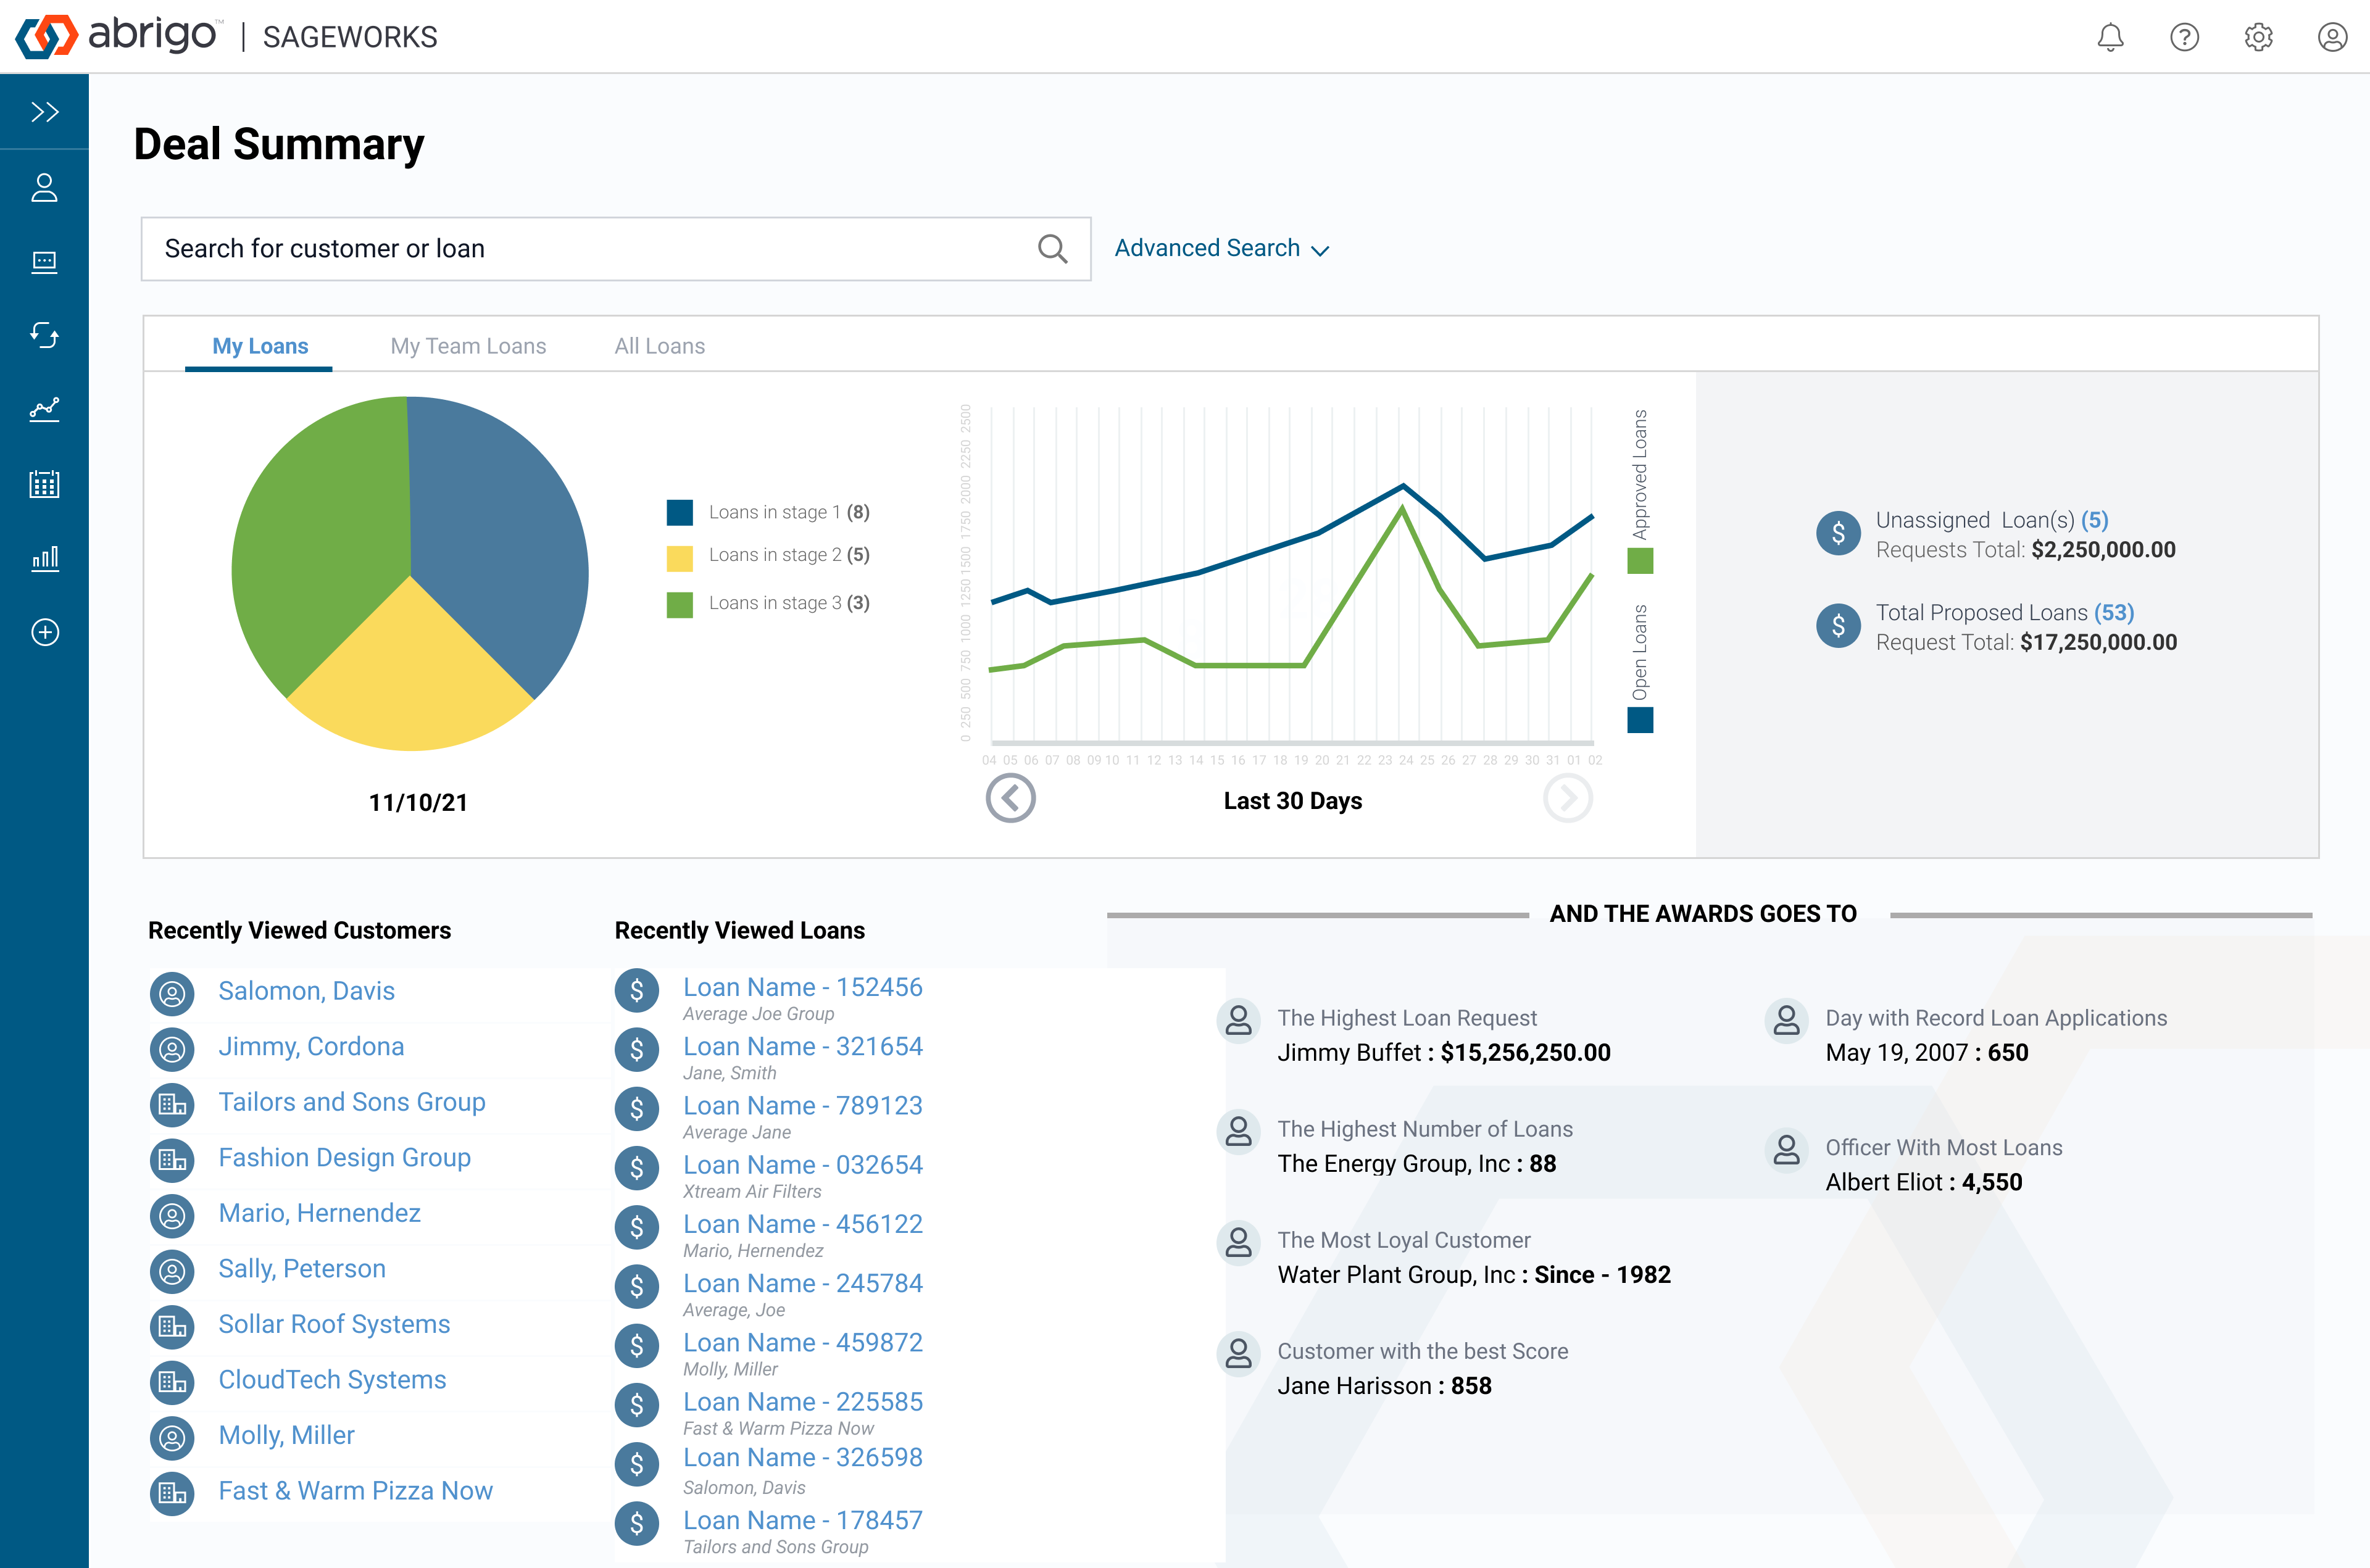Viewport: 2370px width, 1568px height.
Task: Switch to the All Loans tab
Action: click(x=659, y=346)
